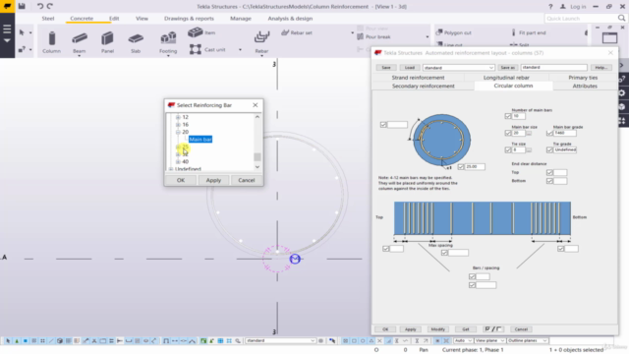Toggle the End clear distance Bottom checkbox
Image resolution: width=629 pixels, height=354 pixels.
(x=549, y=181)
